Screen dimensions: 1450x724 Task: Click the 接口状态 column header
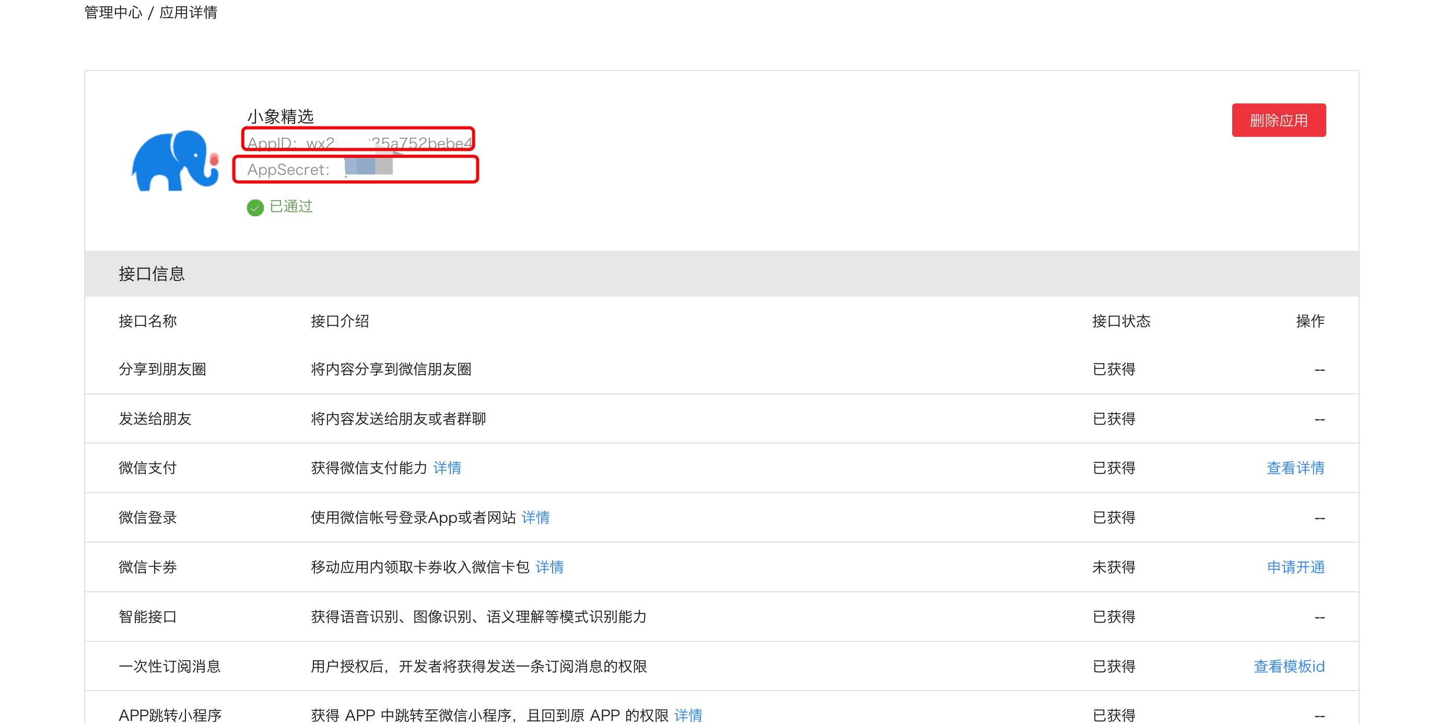(x=1121, y=321)
